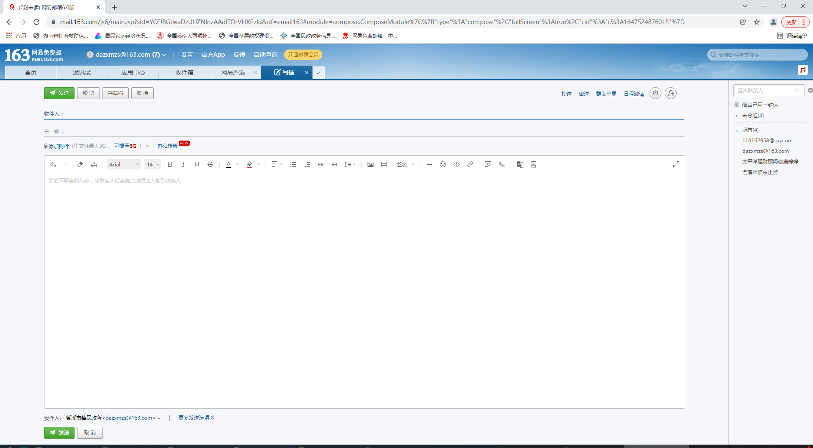Open the 通讯录 tab
813x448 pixels.
(82, 73)
